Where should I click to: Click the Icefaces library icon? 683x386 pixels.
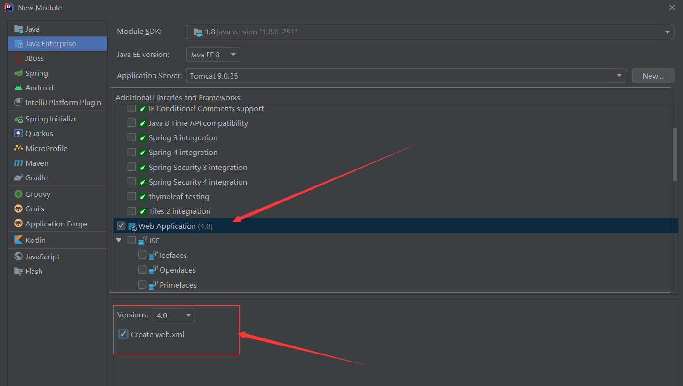click(x=153, y=256)
